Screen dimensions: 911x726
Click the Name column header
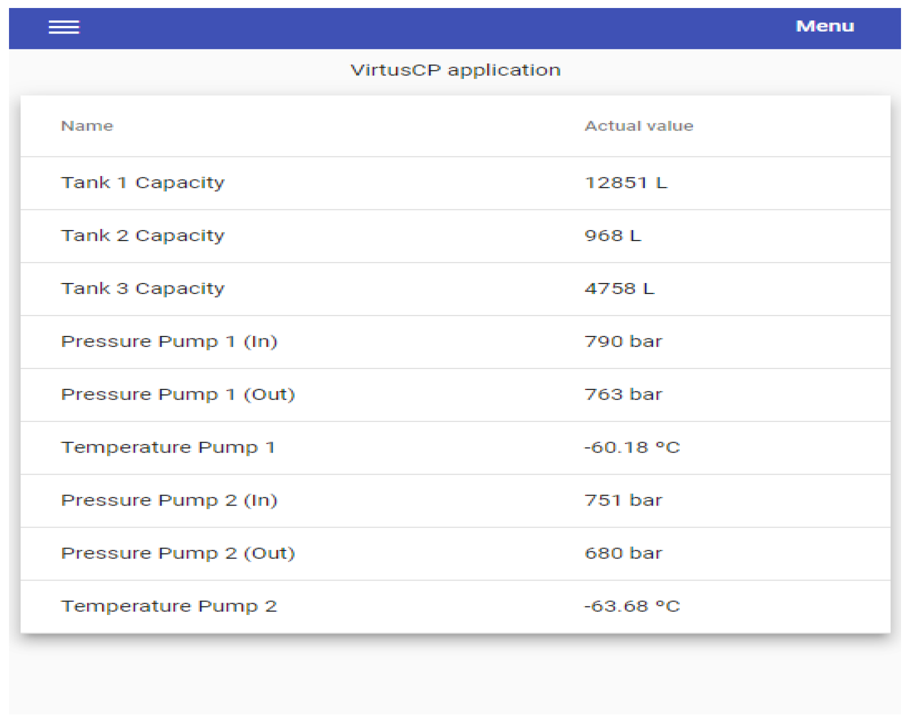(87, 126)
